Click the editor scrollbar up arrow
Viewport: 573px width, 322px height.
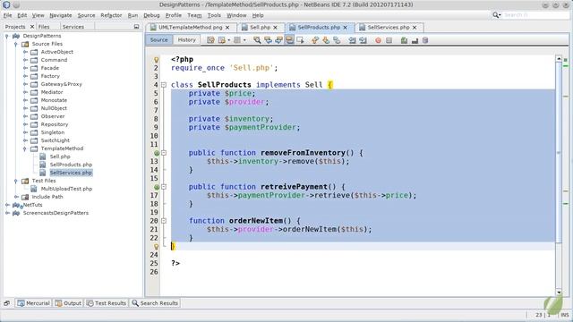[559, 58]
